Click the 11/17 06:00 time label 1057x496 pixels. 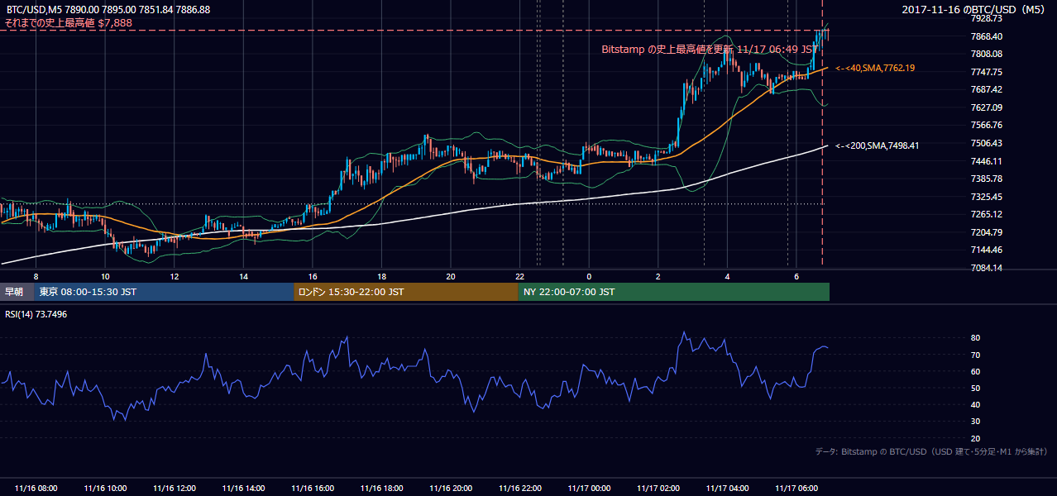click(x=796, y=488)
